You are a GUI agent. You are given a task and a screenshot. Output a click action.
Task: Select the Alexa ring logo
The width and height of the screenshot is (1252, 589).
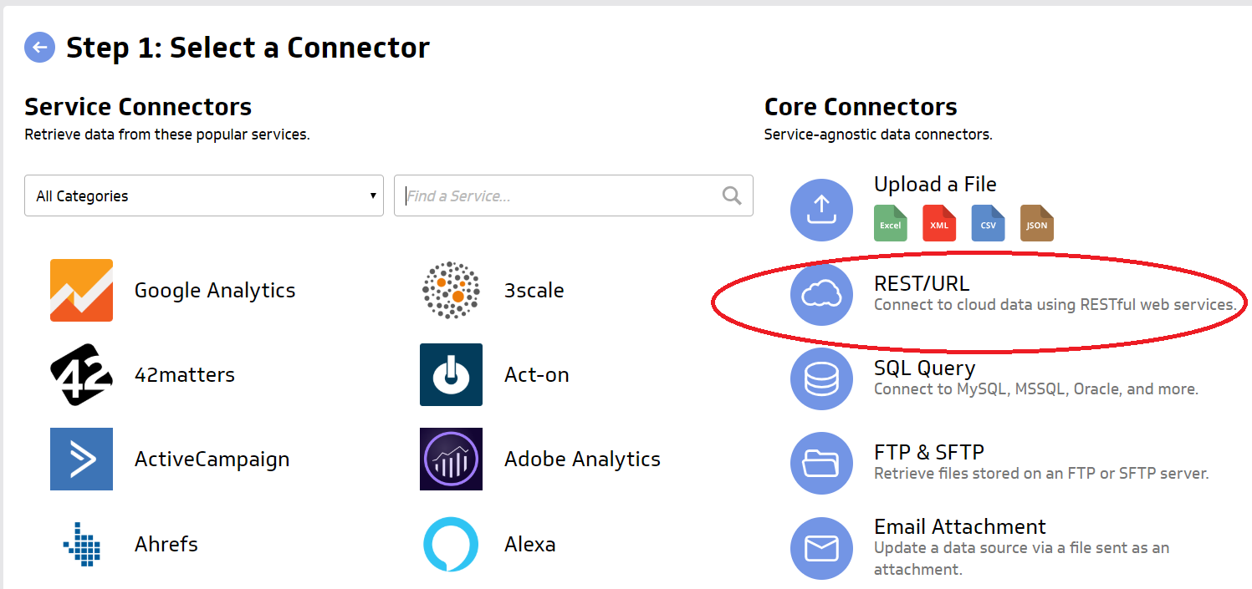tap(451, 544)
